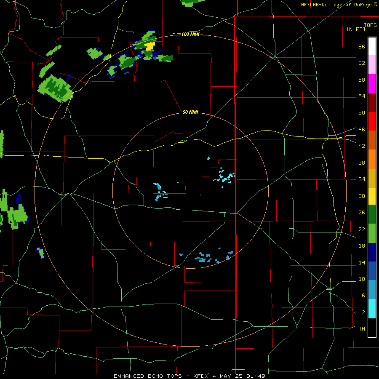The image size is (379, 379).
Task: Click the "38" legend value
Action: pyautogui.click(x=362, y=163)
